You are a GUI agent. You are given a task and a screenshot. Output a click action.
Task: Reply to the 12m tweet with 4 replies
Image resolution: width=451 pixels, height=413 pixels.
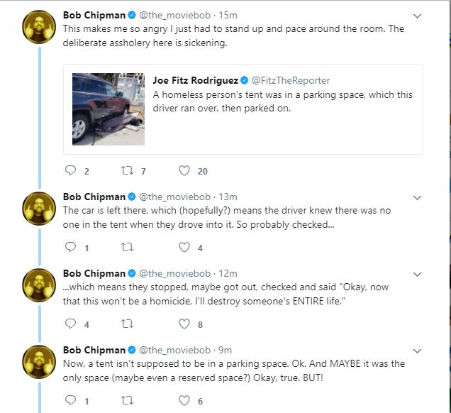[x=70, y=324]
